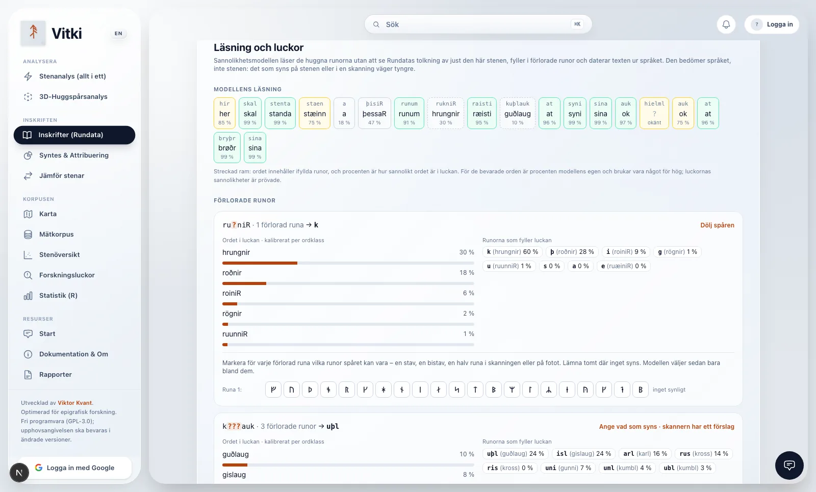The width and height of the screenshot is (816, 492).
Task: Click the roðnir 18 % probability bar
Action: coord(348,283)
